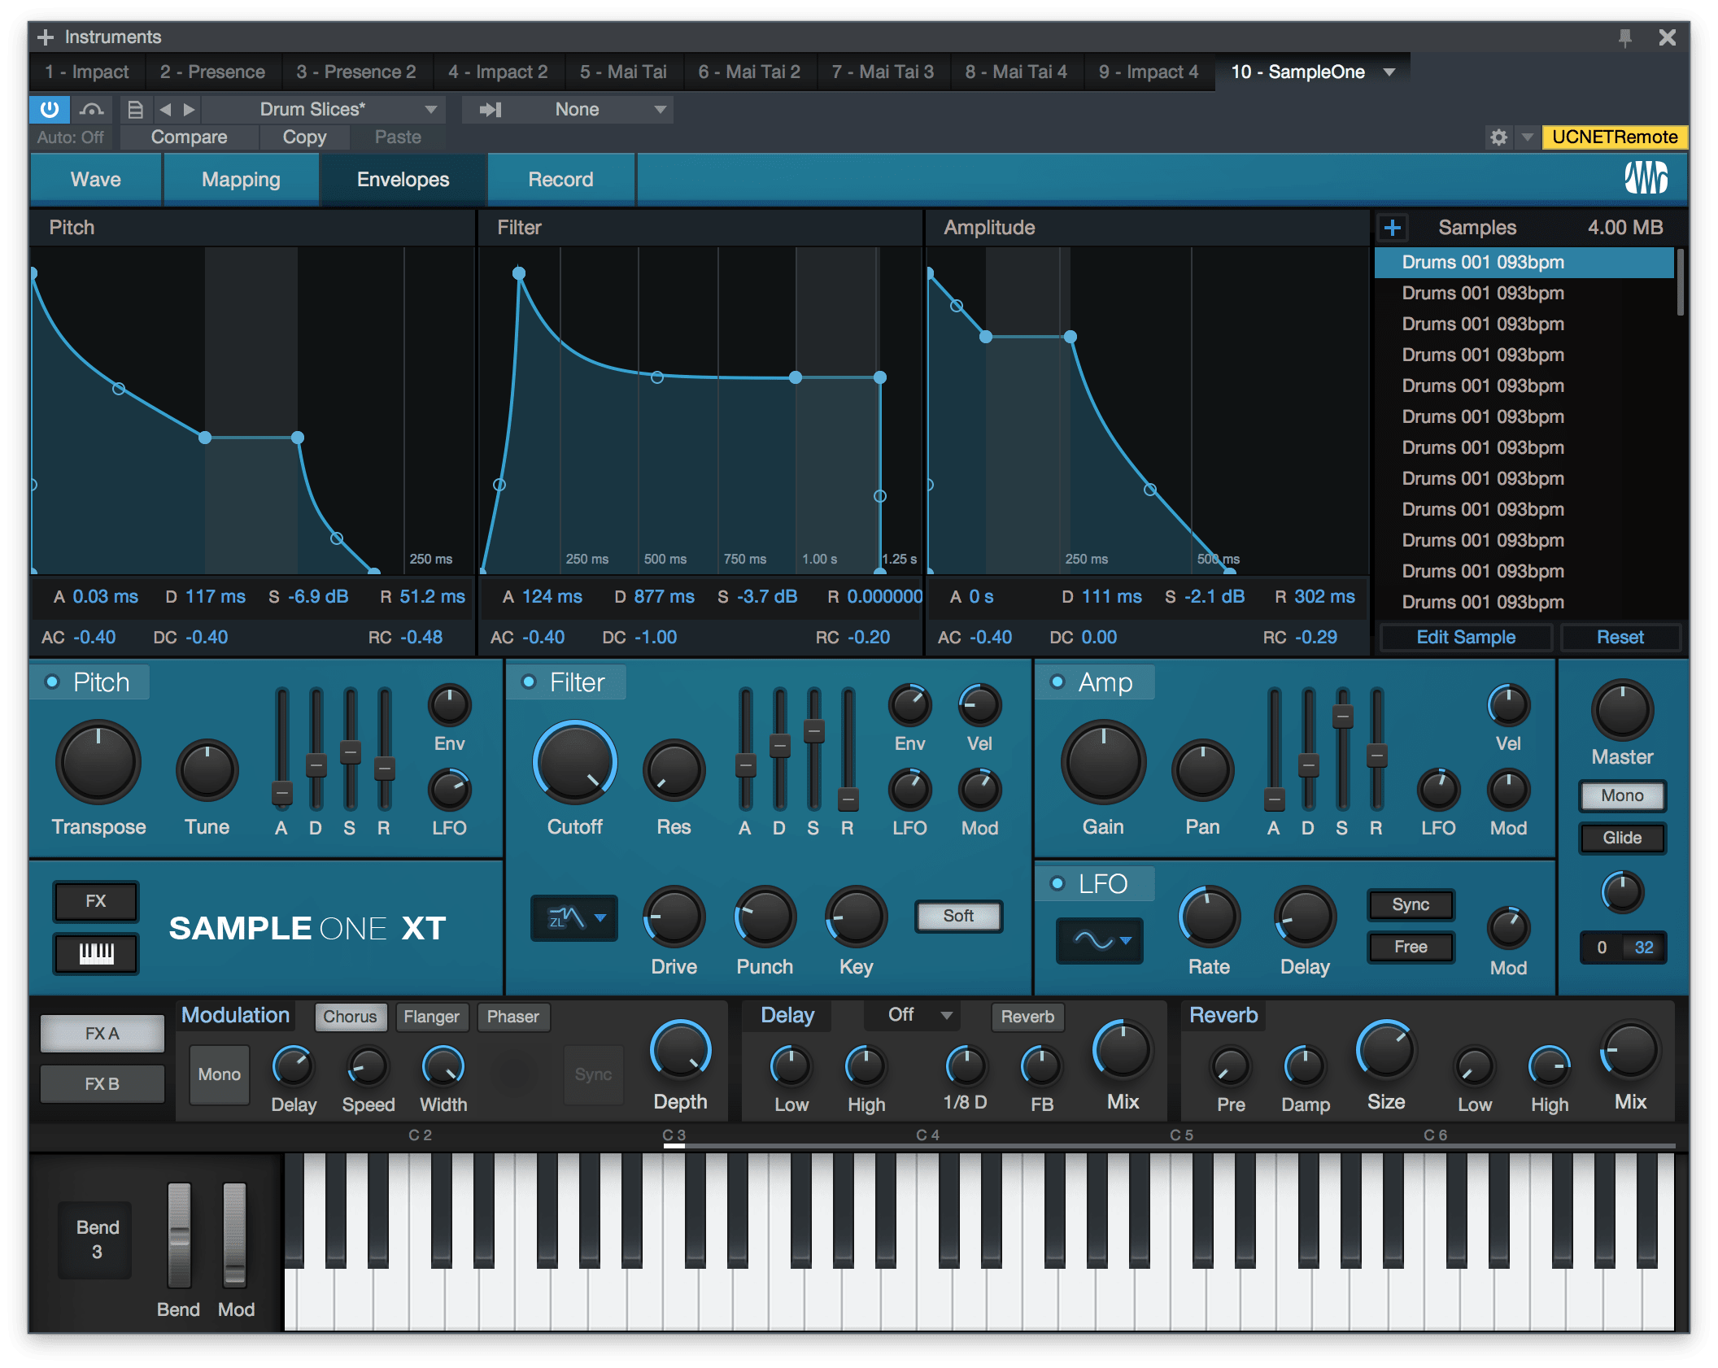Toggle the LFO section enable dot
This screenshot has width=1718, height=1368.
pos(1057,884)
